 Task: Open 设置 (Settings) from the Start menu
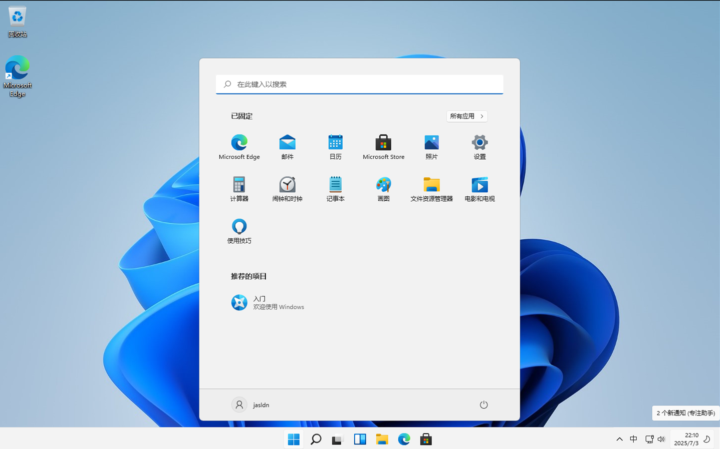[x=479, y=147]
